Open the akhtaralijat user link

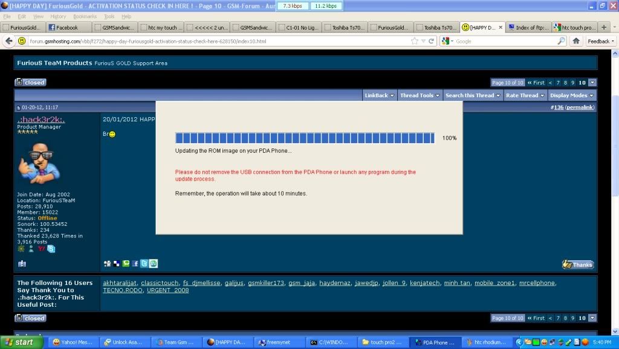pos(120,283)
